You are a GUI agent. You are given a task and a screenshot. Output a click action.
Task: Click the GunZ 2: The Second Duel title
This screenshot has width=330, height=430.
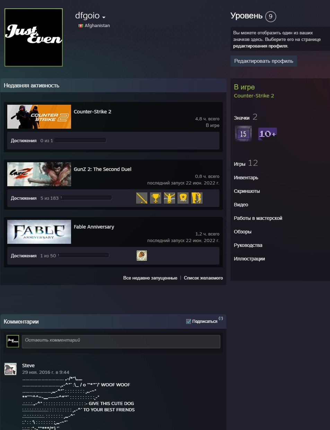[103, 169]
